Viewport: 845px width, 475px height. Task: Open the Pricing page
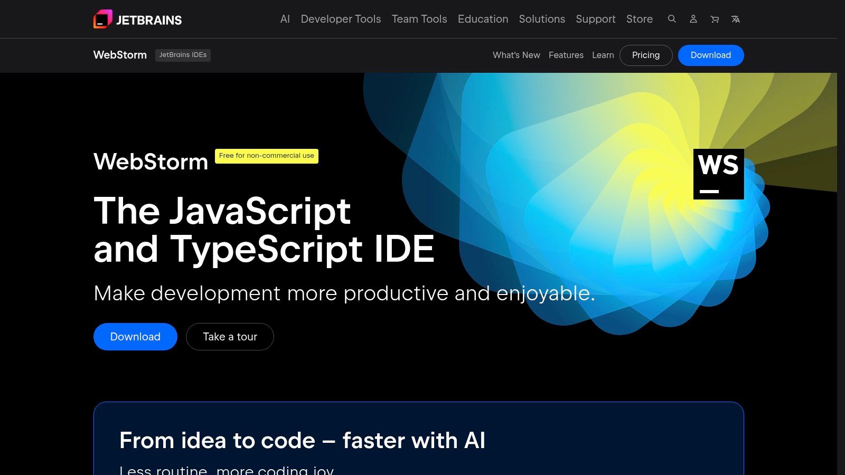pos(646,55)
